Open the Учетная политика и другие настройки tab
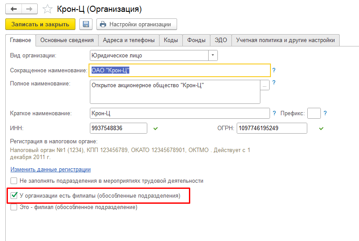 click(x=285, y=40)
